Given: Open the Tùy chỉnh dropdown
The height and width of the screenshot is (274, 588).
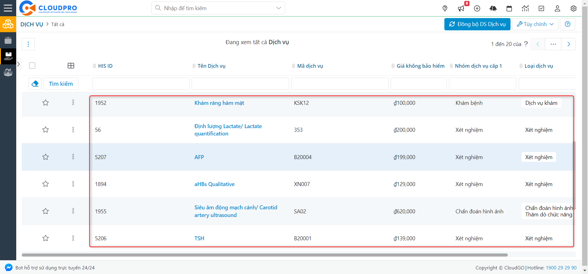Looking at the screenshot, I should (x=535, y=24).
